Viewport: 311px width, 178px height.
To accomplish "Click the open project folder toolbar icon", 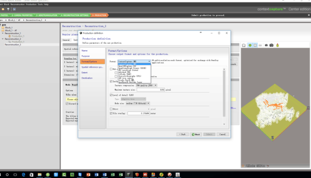I will (x=3, y=9).
